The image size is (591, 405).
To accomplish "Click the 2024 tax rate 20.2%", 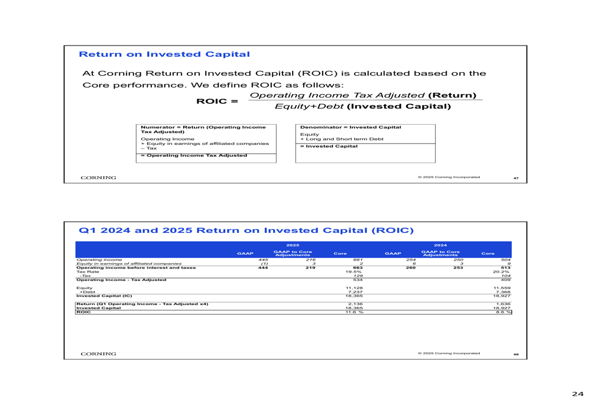I will click(x=501, y=271).
